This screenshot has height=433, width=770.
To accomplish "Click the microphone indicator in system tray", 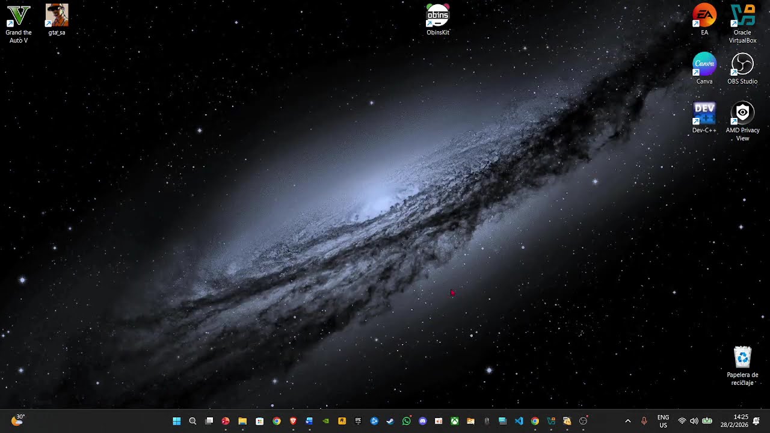I will (644, 421).
